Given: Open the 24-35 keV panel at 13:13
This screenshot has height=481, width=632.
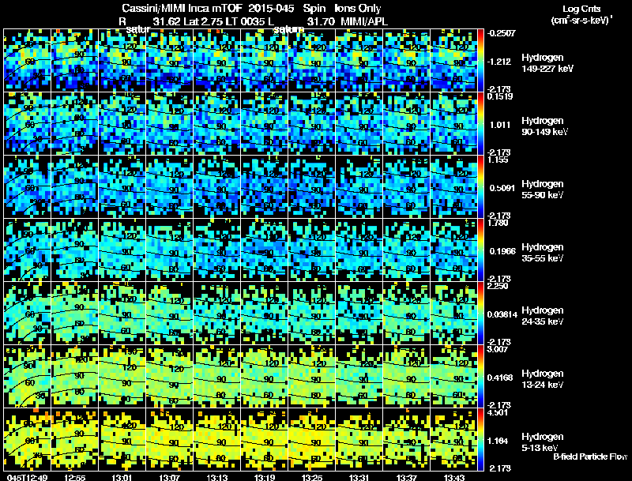Looking at the screenshot, I should coord(217,313).
